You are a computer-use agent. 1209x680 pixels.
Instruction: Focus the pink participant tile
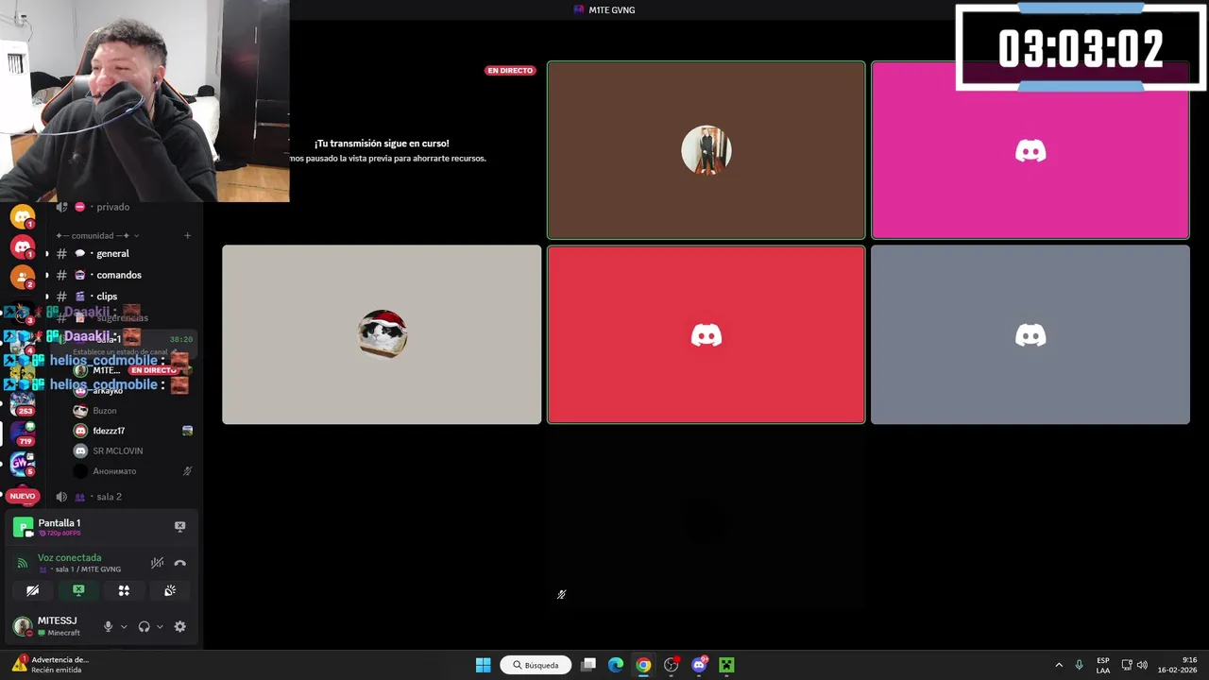[1030, 150]
